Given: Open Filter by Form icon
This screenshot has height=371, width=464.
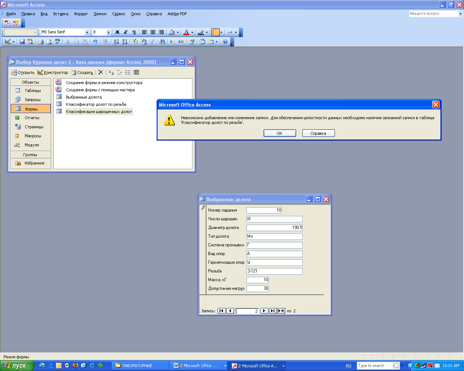Looking at the screenshot, I should coord(144,42).
